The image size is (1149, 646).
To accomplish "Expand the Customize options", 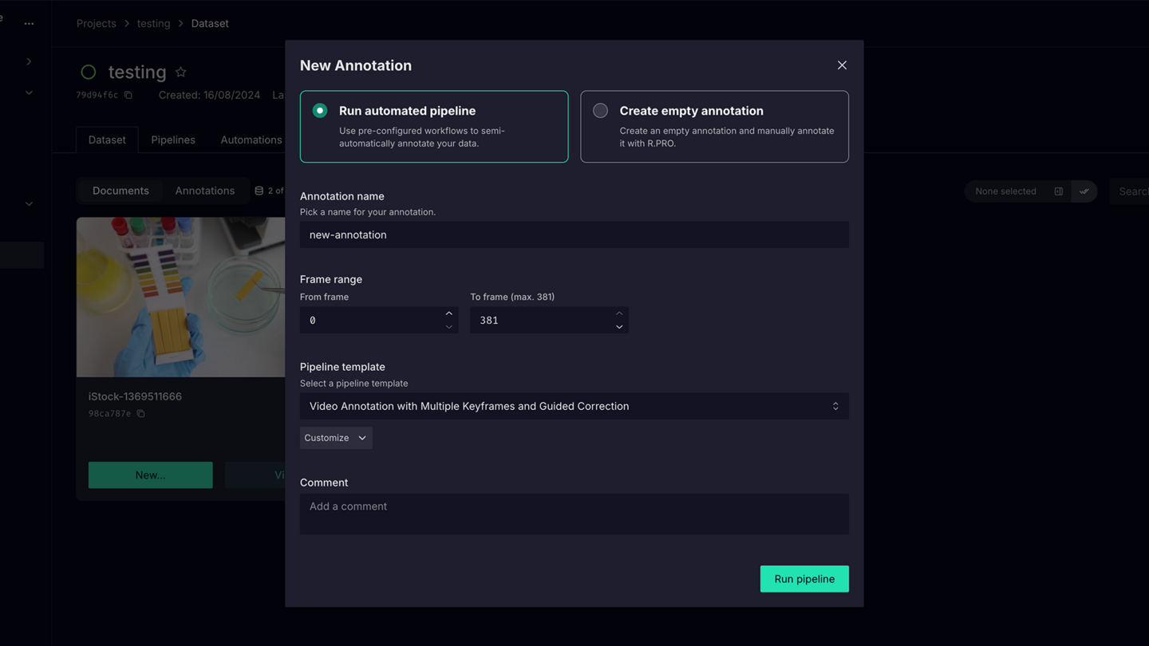I will coord(336,438).
